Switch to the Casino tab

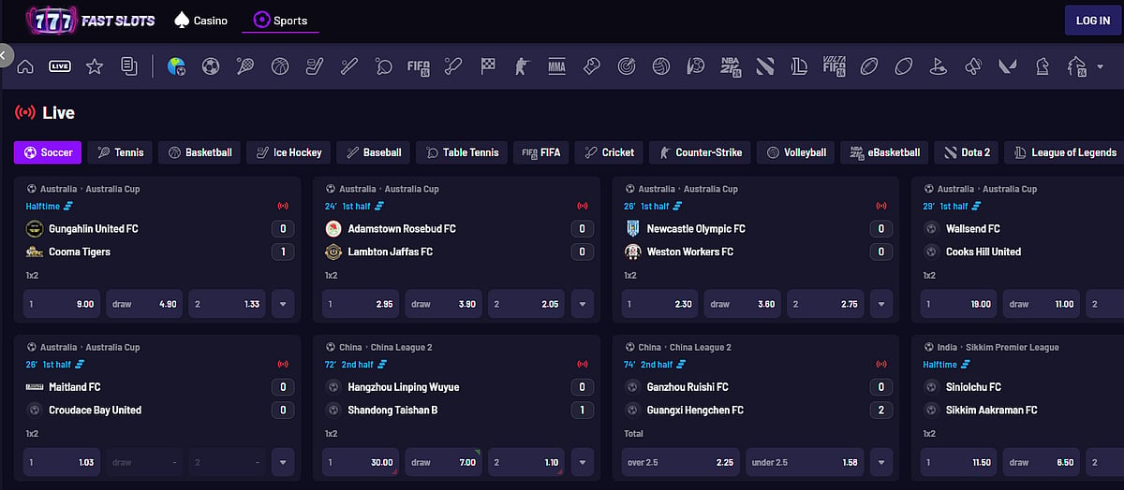(200, 20)
